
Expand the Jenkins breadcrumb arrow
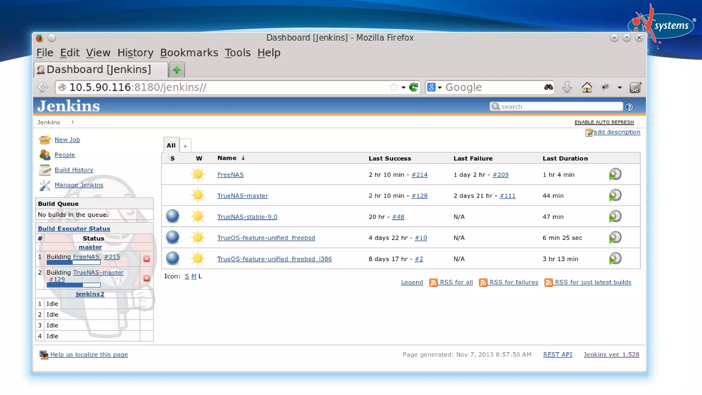click(73, 122)
